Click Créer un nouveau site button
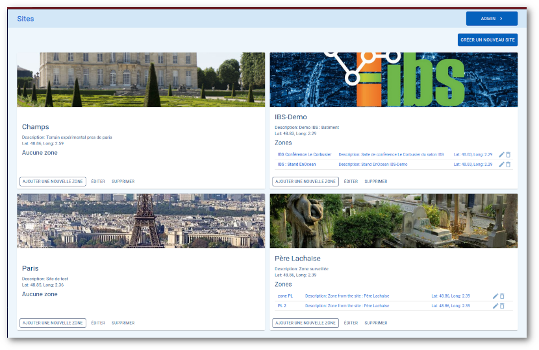Image resolution: width=539 pixels, height=350 pixels. click(x=488, y=40)
